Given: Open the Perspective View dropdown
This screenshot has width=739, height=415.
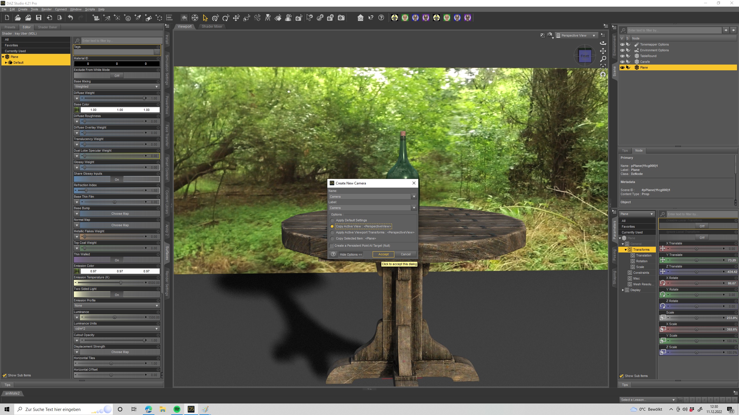Looking at the screenshot, I should point(576,35).
